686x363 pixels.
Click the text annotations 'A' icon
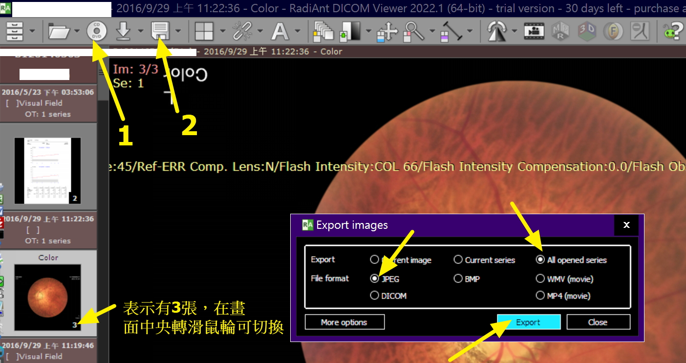click(x=279, y=32)
